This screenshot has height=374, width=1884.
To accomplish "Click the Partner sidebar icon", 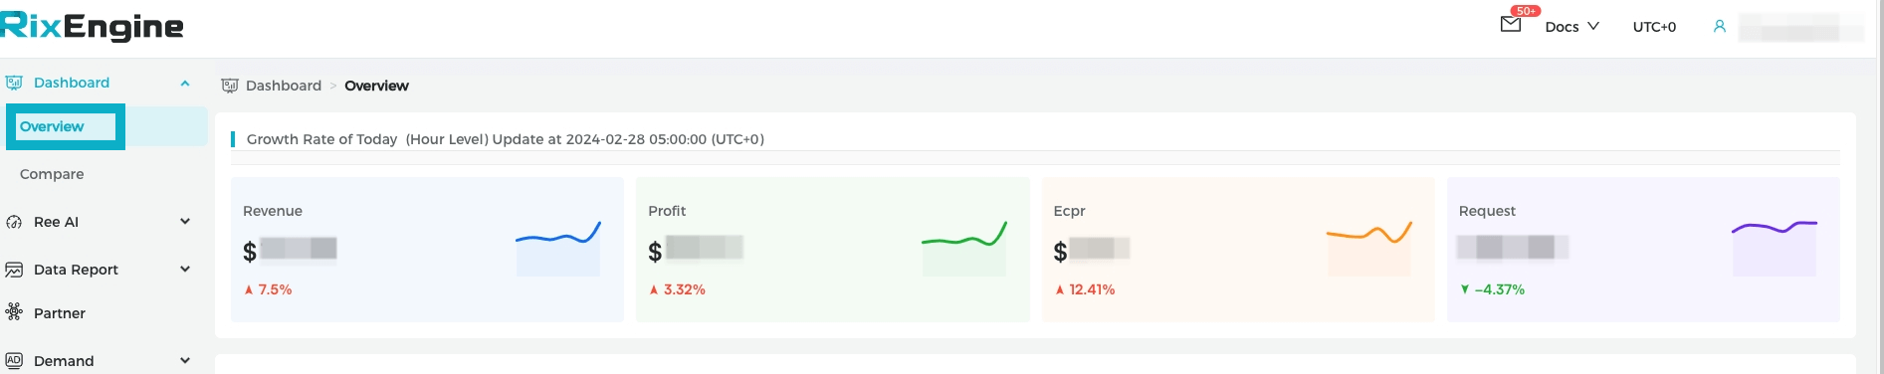I will 14,312.
